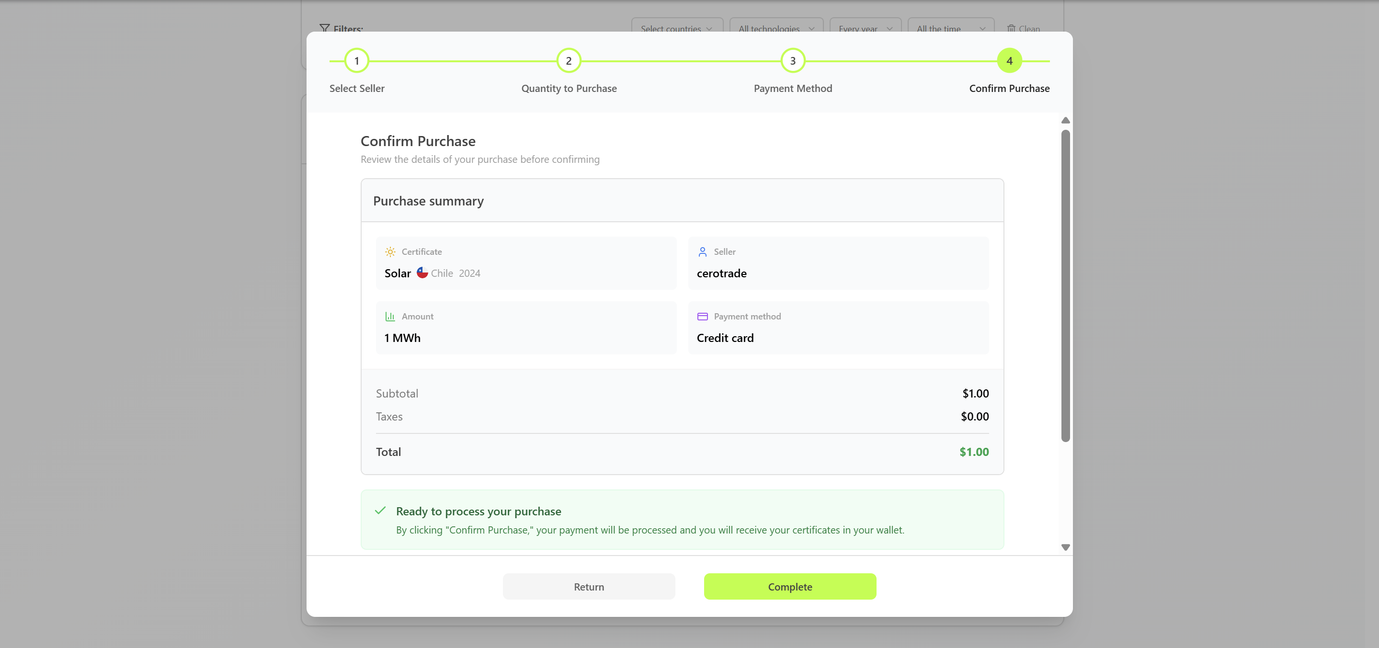Select step 2 Quantity to Purchase
The width and height of the screenshot is (1379, 648).
569,60
